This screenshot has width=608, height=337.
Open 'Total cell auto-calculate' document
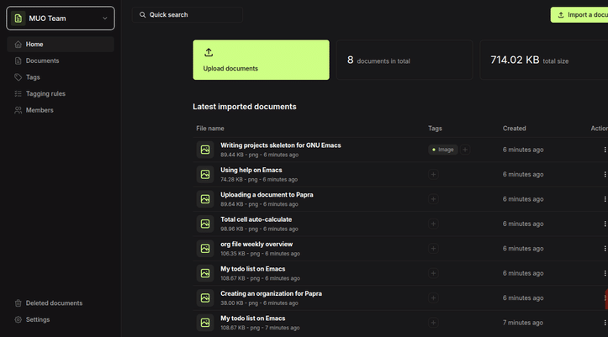tap(256, 219)
